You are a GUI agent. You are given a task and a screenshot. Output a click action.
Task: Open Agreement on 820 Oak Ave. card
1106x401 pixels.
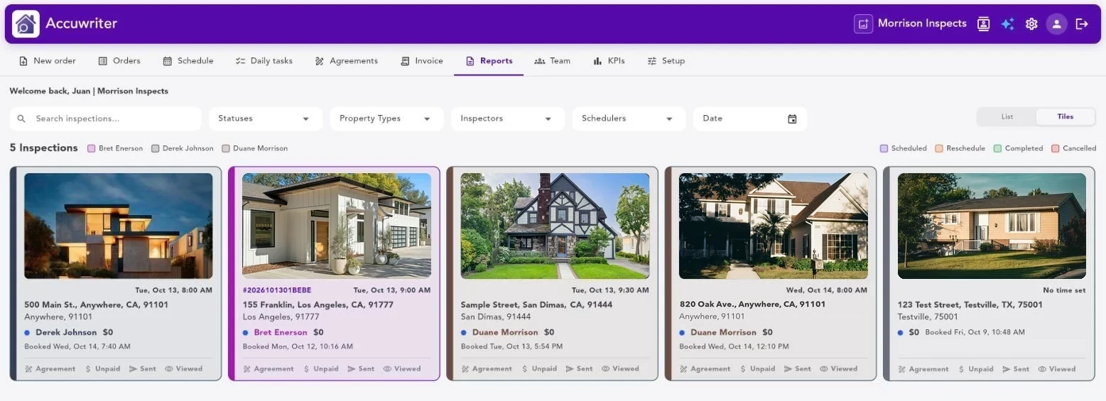click(705, 369)
